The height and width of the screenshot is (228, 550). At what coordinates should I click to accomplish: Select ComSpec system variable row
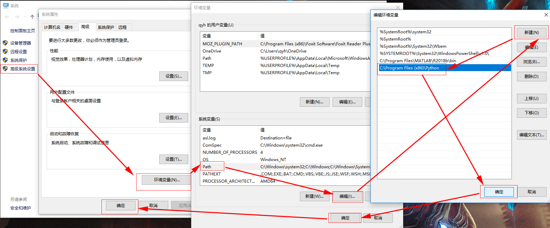pyautogui.click(x=285, y=145)
